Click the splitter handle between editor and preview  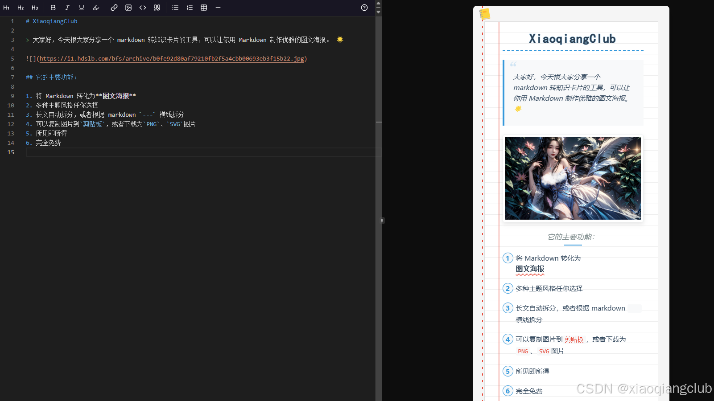382,221
